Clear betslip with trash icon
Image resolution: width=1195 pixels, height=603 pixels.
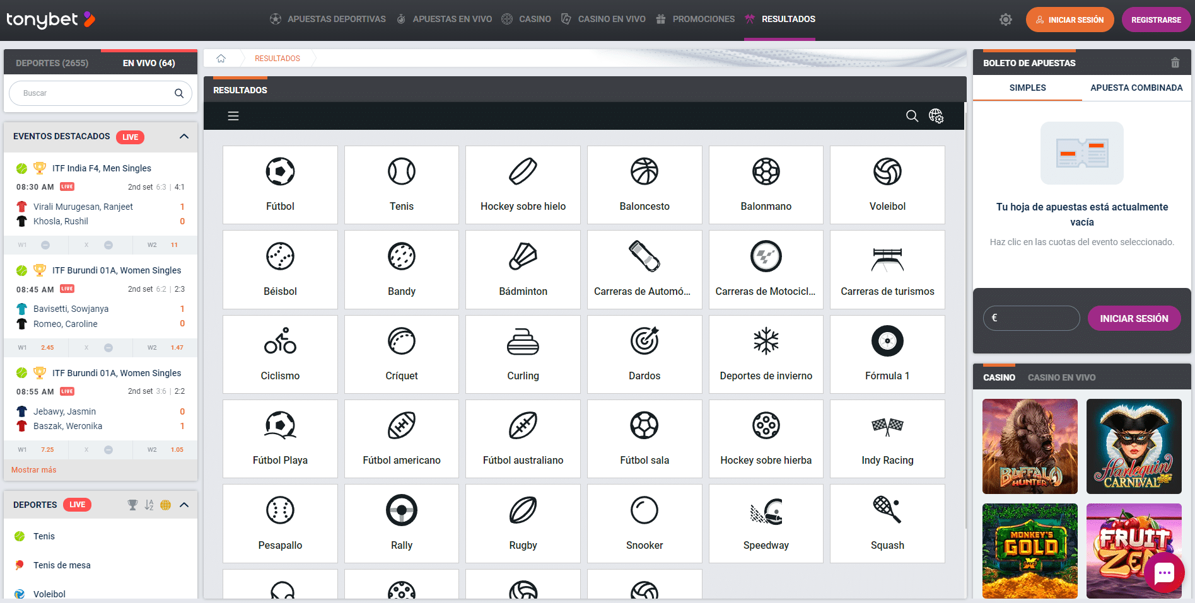[x=1175, y=63]
